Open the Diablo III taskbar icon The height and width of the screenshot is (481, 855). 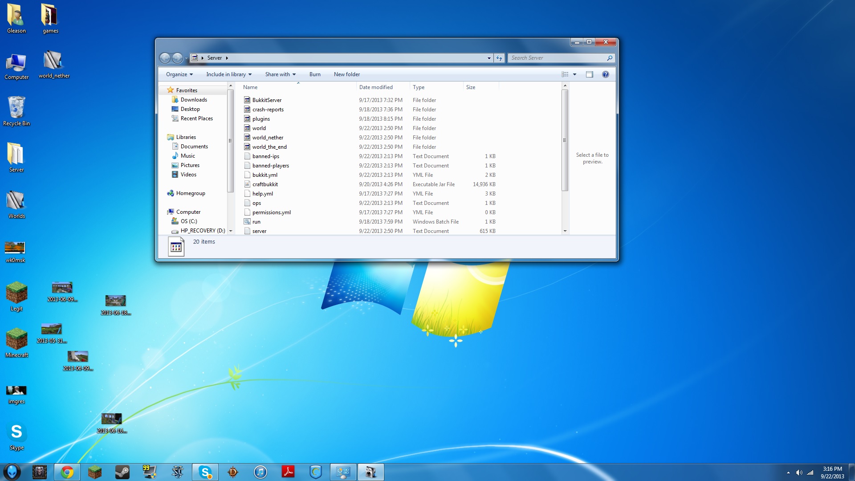(x=232, y=472)
